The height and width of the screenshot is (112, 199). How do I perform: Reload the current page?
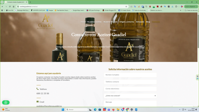(10, 6)
